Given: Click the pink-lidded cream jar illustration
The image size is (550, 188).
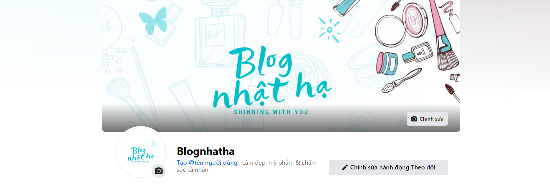Looking at the screenshot, I should tap(387, 63).
